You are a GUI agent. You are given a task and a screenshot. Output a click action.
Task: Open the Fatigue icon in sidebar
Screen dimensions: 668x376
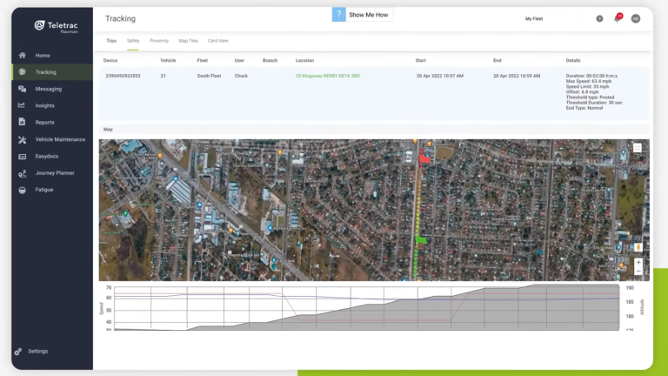pos(21,190)
